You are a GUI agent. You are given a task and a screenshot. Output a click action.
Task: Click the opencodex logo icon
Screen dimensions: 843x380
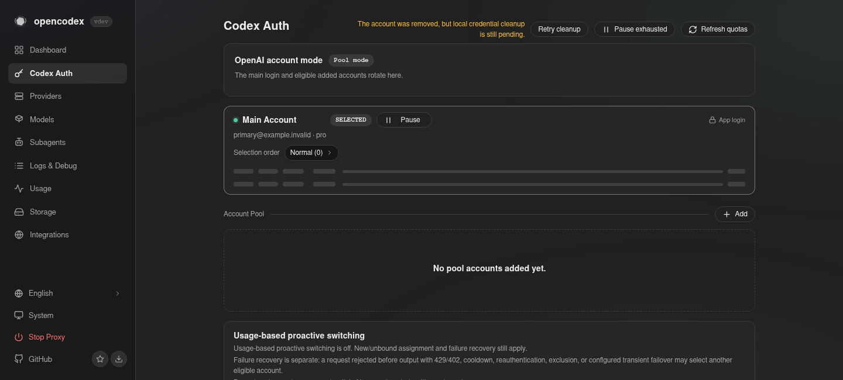pos(20,21)
